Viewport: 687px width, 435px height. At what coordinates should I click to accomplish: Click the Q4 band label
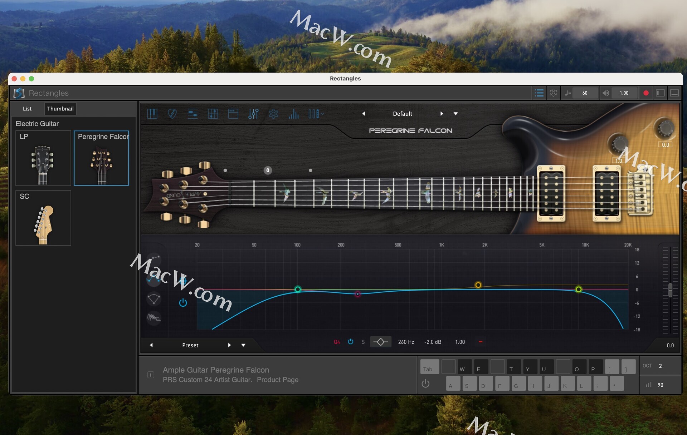337,342
